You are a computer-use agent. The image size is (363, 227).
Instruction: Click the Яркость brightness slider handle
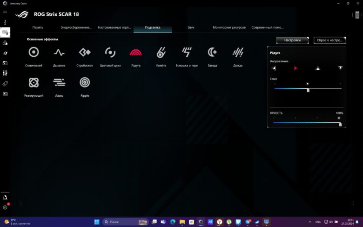point(340,125)
